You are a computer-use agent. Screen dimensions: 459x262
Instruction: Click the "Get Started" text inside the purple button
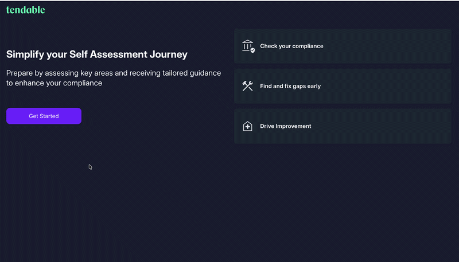pyautogui.click(x=44, y=116)
